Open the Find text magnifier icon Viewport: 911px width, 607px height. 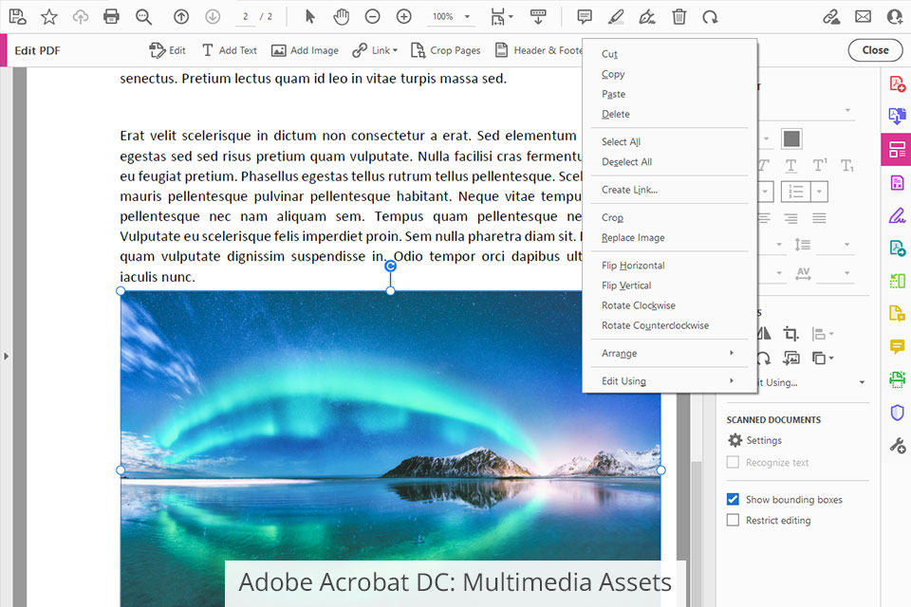pos(143,17)
